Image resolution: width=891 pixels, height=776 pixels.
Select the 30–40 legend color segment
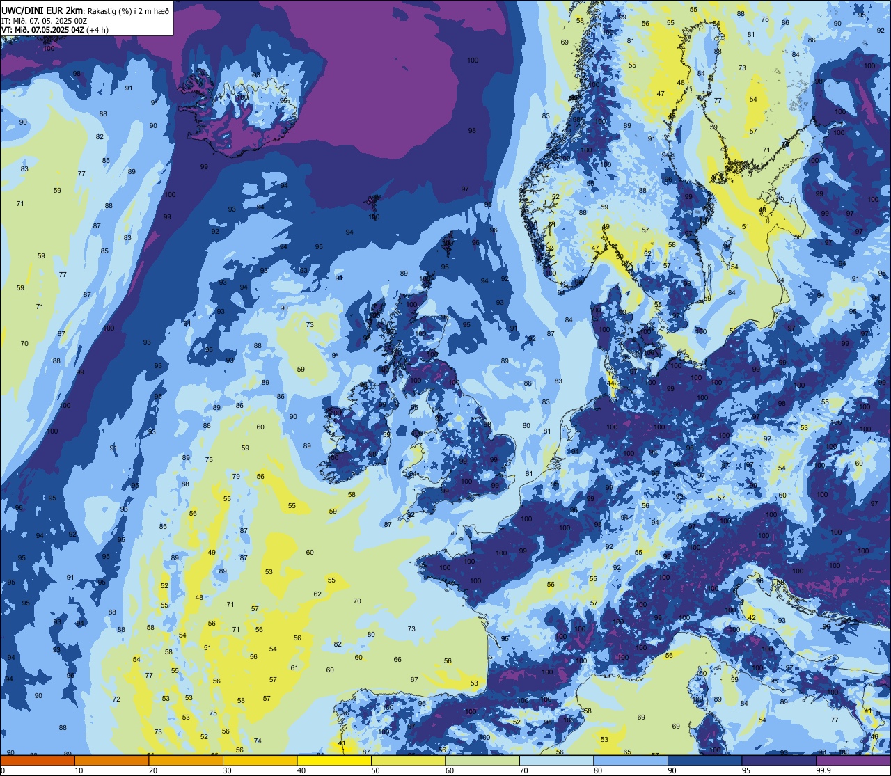(260, 761)
